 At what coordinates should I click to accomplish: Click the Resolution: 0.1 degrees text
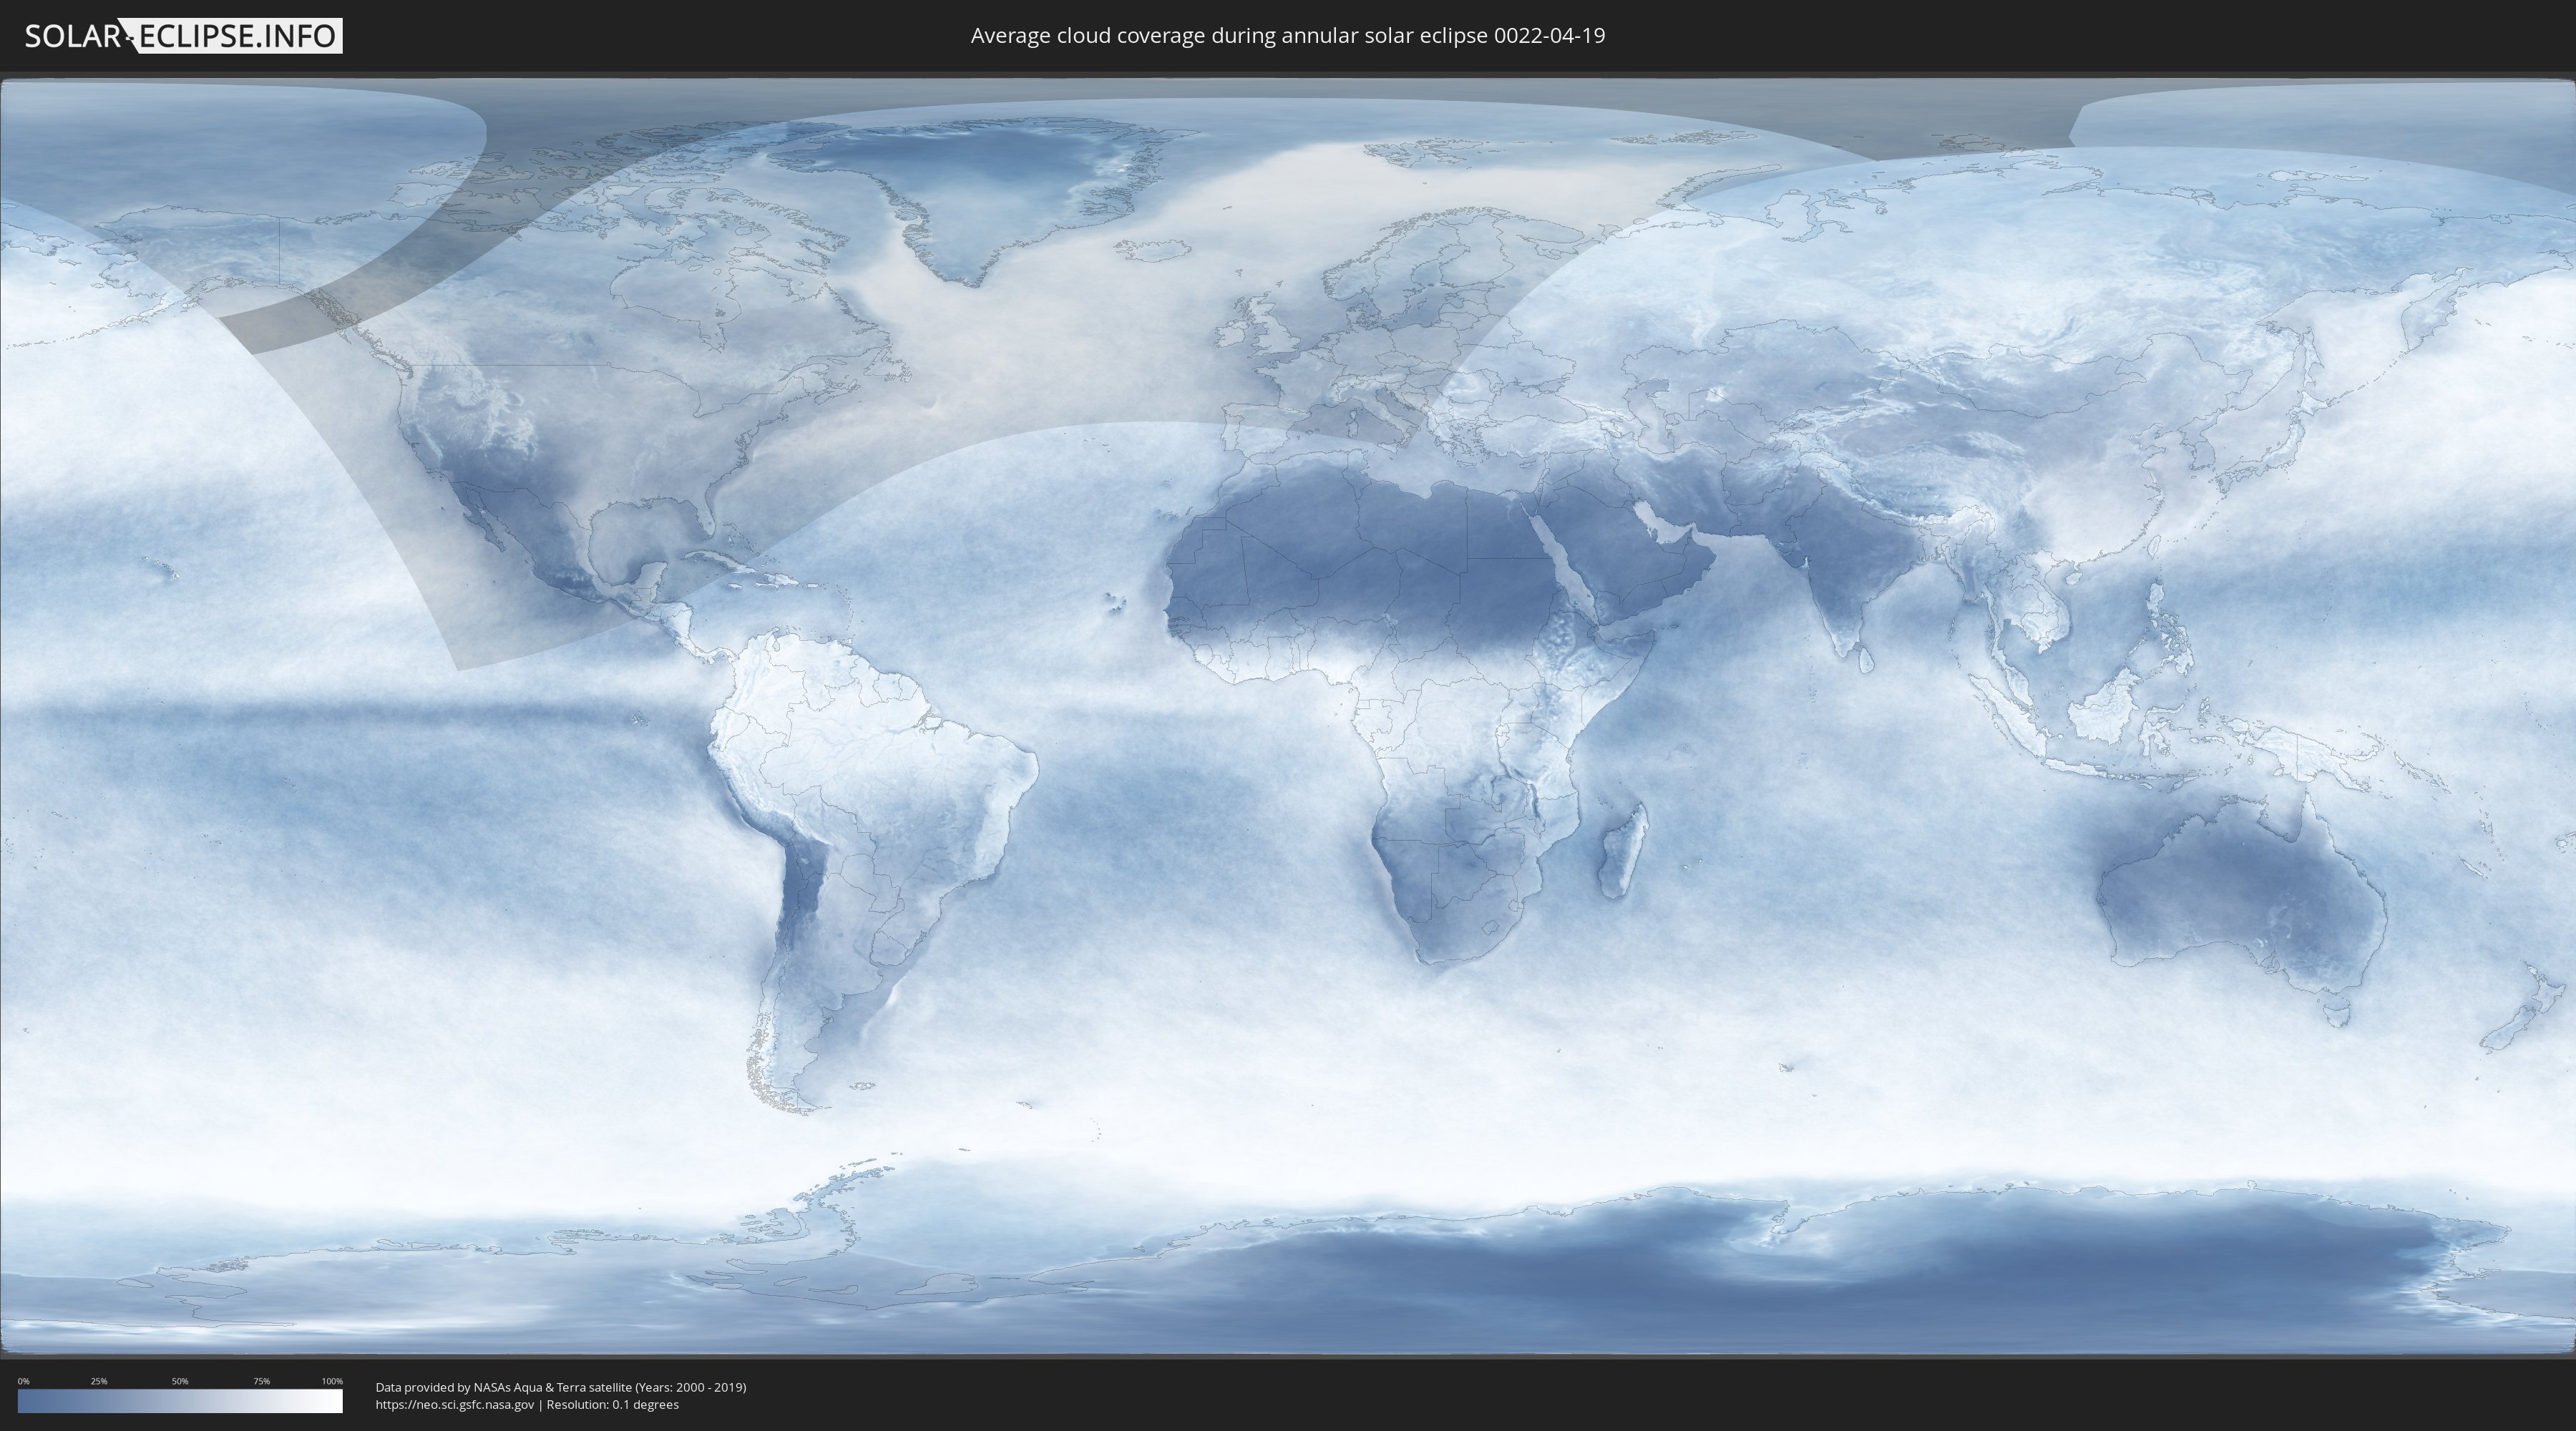pos(612,1404)
